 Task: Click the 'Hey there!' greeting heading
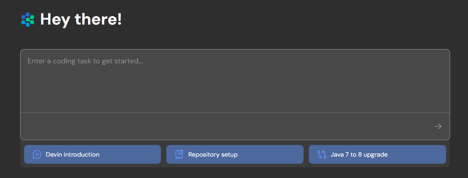tap(81, 20)
